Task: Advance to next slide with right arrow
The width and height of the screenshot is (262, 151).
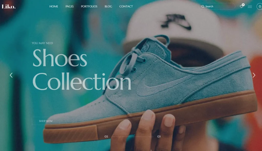Action: (254, 75)
